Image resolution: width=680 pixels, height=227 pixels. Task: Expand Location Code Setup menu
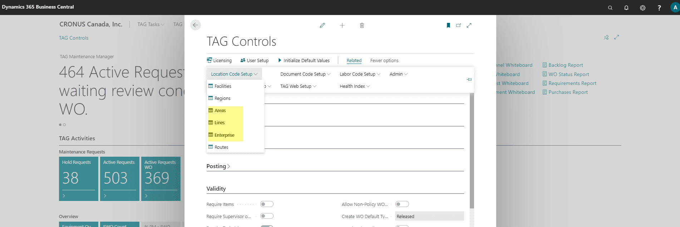(x=234, y=74)
